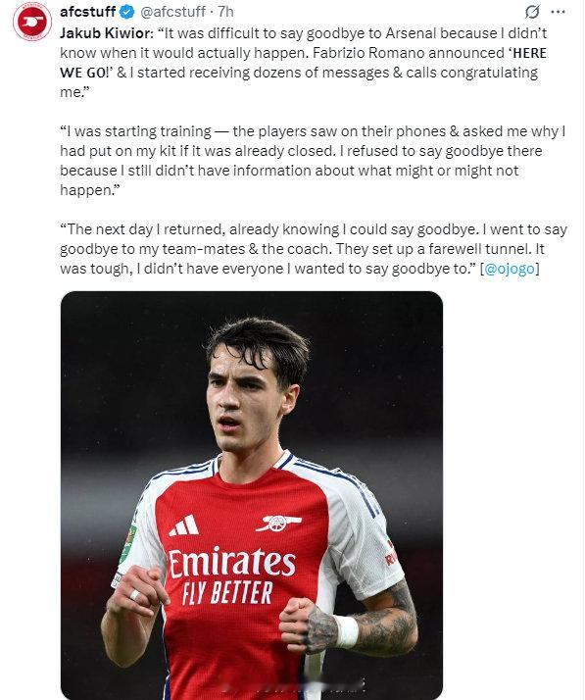The image size is (585, 700).
Task: Click the 7h post timestamp
Action: [x=225, y=12]
